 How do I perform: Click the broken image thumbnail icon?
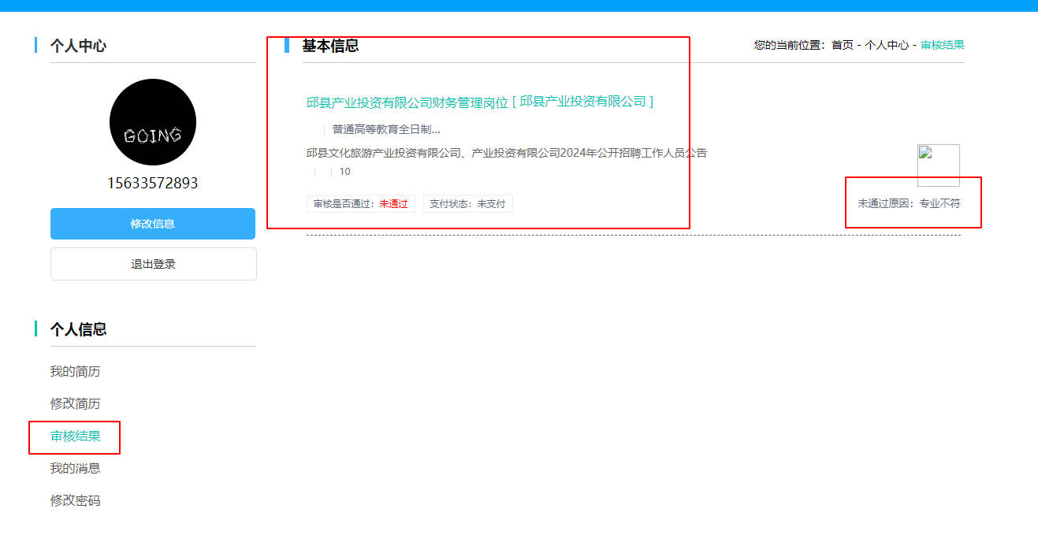pos(939,165)
